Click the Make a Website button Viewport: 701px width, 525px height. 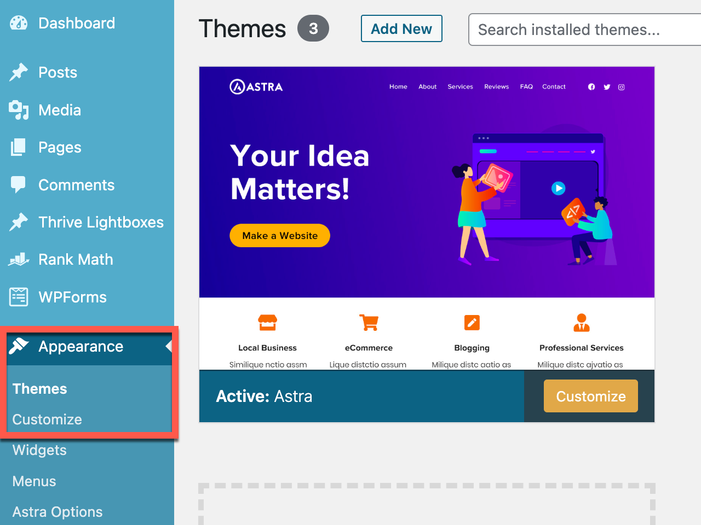(x=280, y=236)
